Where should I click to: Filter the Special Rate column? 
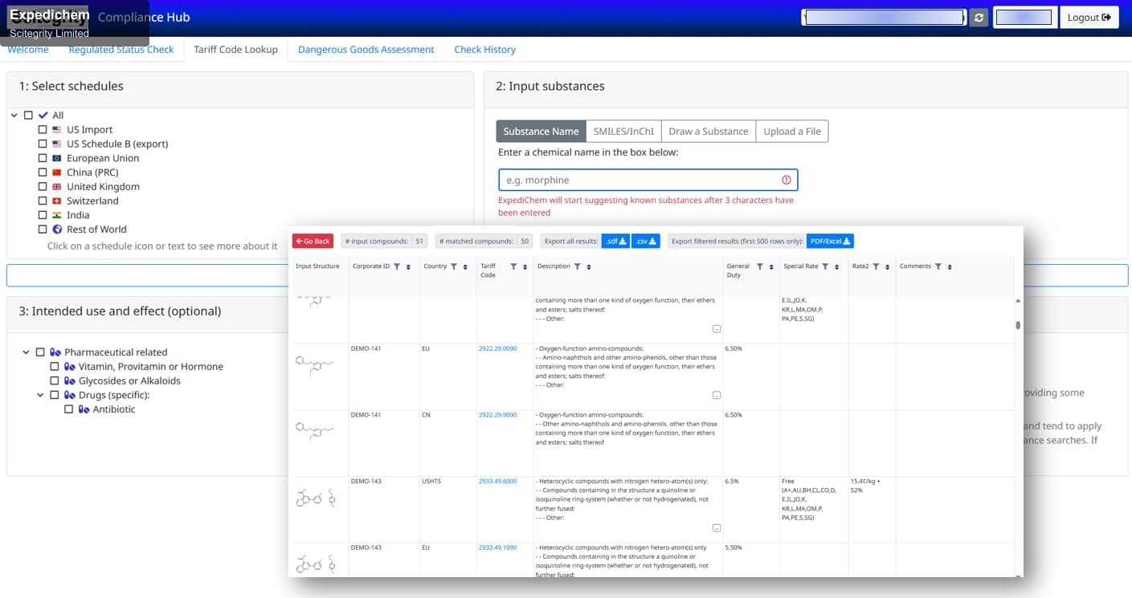click(825, 266)
